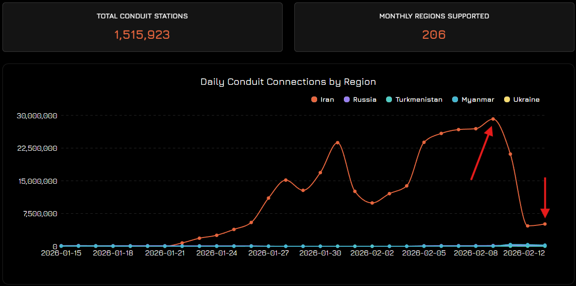Click the yellow Ukraine legend dot
This screenshot has height=286, width=576.
(508, 99)
